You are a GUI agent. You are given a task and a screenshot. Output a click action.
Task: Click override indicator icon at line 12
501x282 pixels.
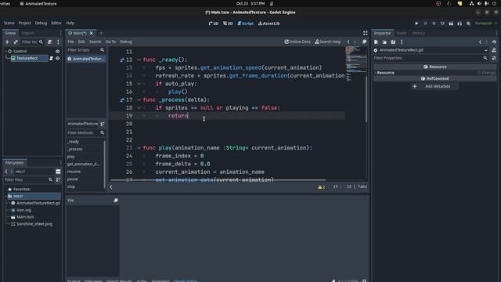(x=122, y=60)
